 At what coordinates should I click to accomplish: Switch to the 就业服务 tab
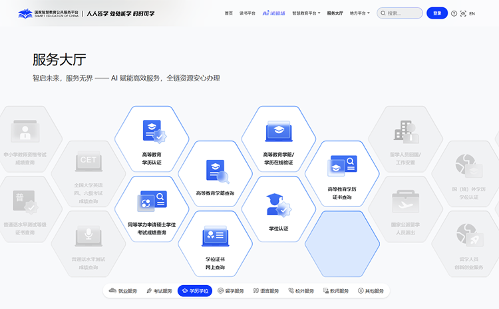click(x=123, y=291)
